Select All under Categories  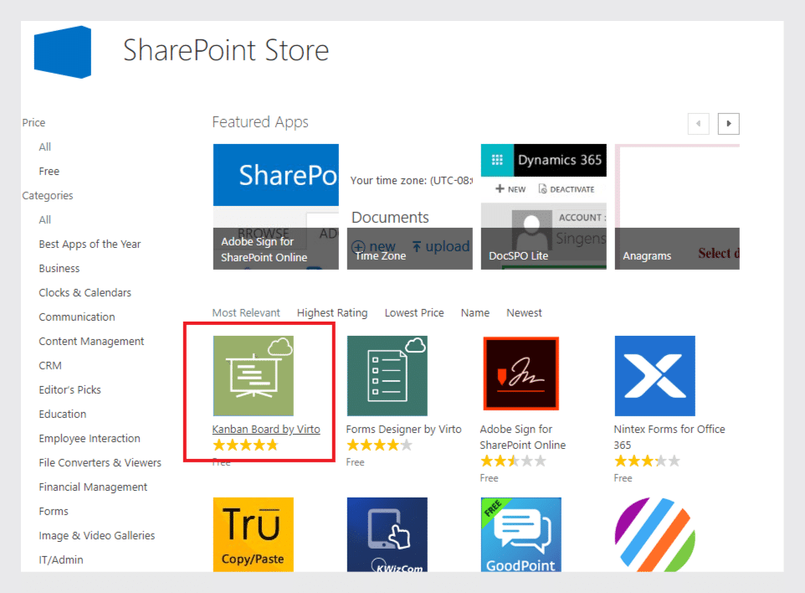[x=44, y=220]
